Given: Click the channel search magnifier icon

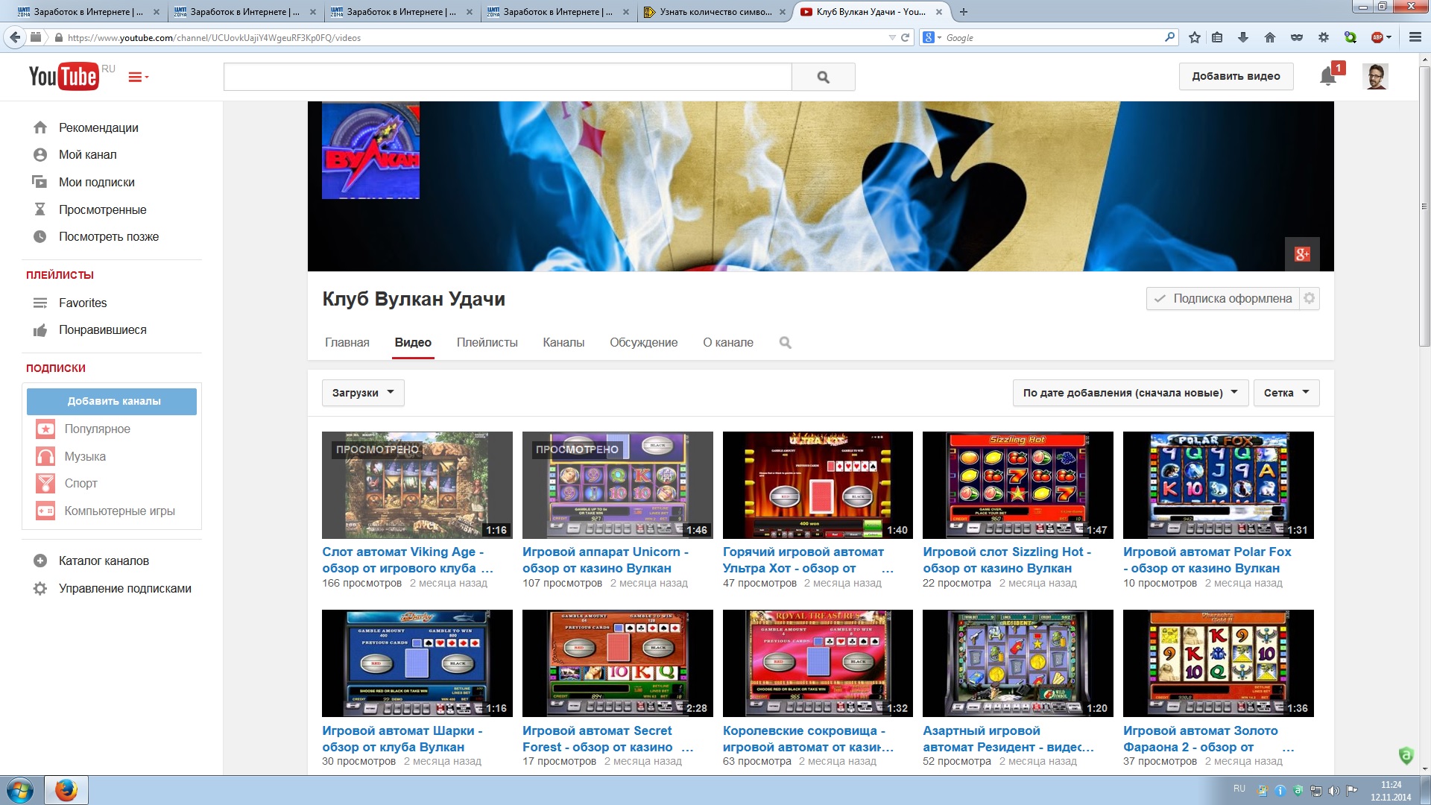Looking at the screenshot, I should tap(785, 343).
